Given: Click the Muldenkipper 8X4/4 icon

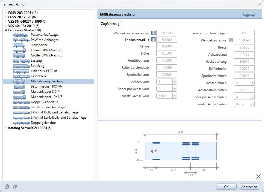Looking at the screenshot, I should point(19,92).
